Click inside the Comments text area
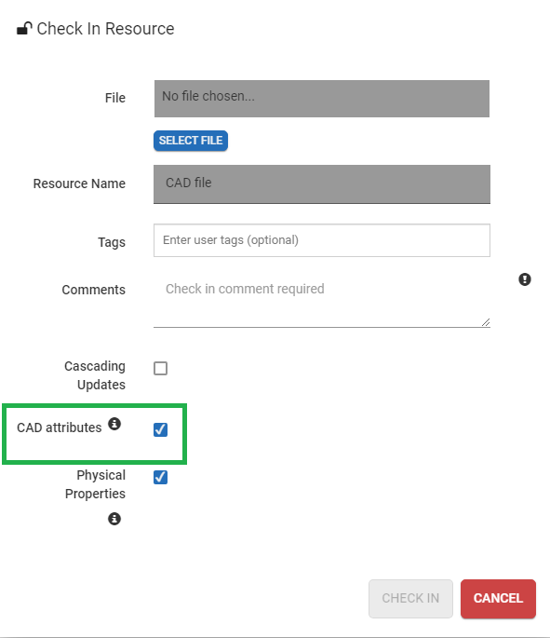The image size is (550, 638). click(322, 300)
